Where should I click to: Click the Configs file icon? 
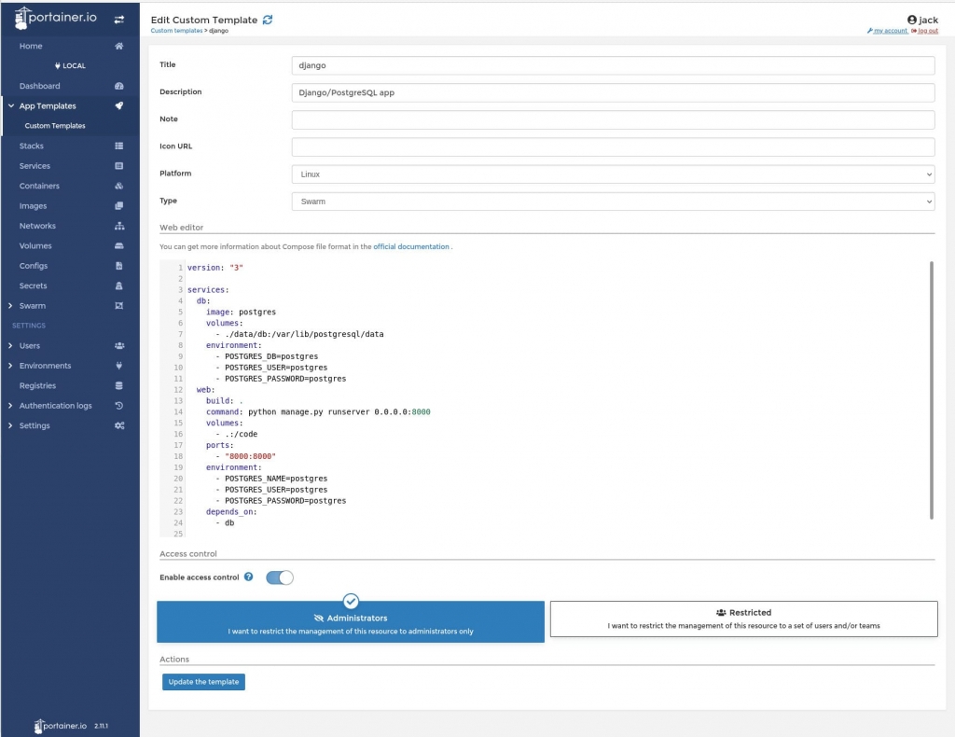[x=118, y=266]
